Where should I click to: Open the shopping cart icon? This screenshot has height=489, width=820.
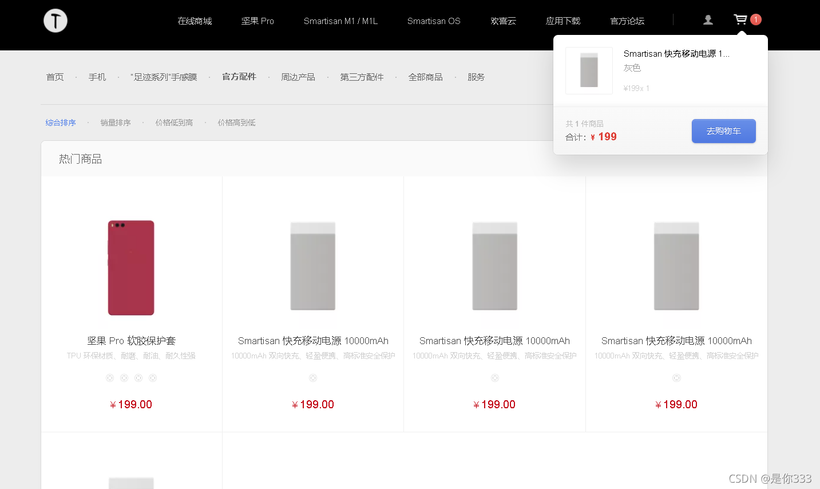(740, 19)
